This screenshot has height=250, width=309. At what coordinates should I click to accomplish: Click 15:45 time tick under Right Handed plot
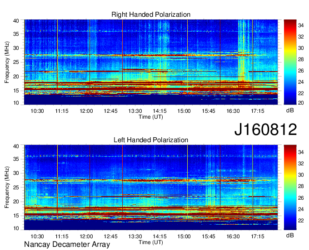pos(209,111)
